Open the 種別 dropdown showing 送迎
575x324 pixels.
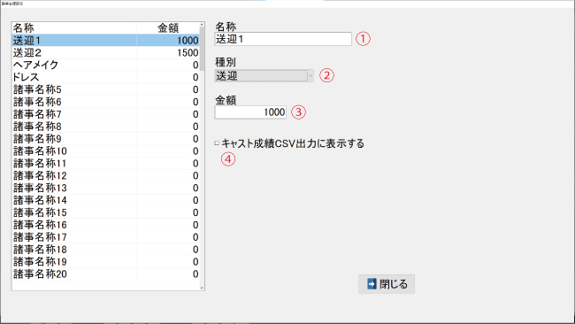(x=264, y=75)
